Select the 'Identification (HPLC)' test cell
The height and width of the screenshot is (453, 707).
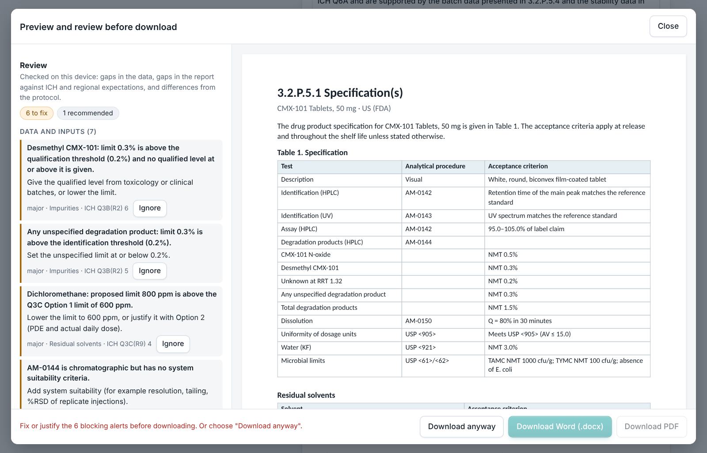(339, 198)
